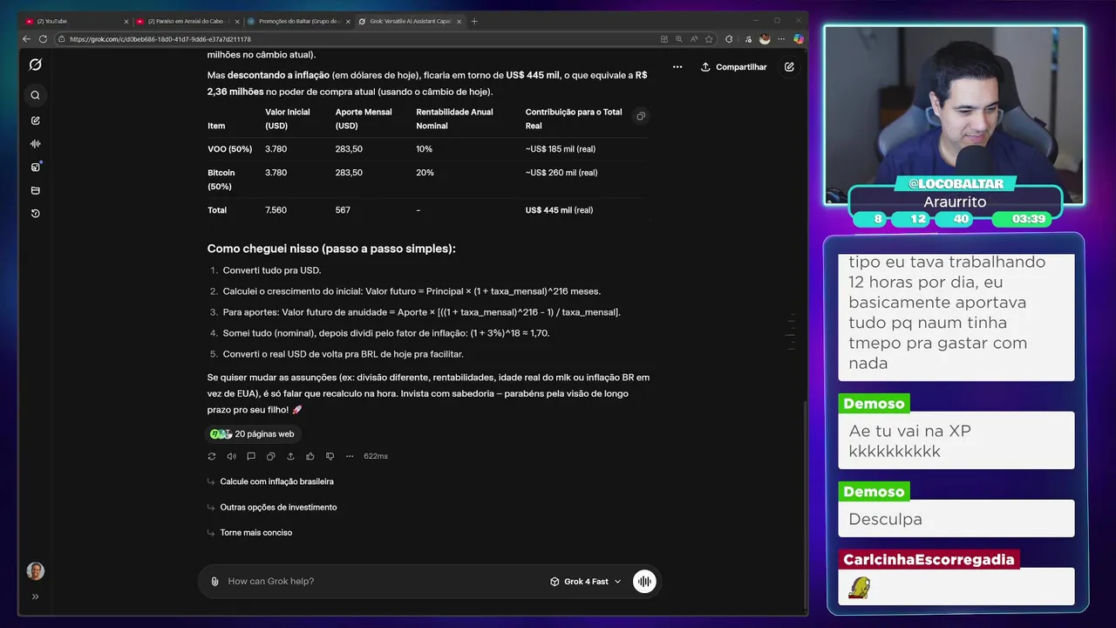
Task: Click the Rentabilidade Anual Nominal column header
Action: [x=454, y=119]
